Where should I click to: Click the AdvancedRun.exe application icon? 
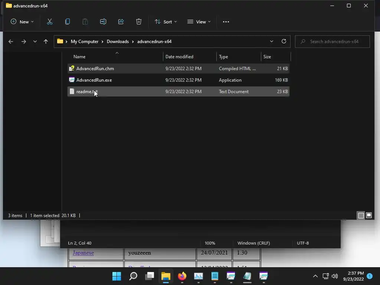[x=72, y=80]
